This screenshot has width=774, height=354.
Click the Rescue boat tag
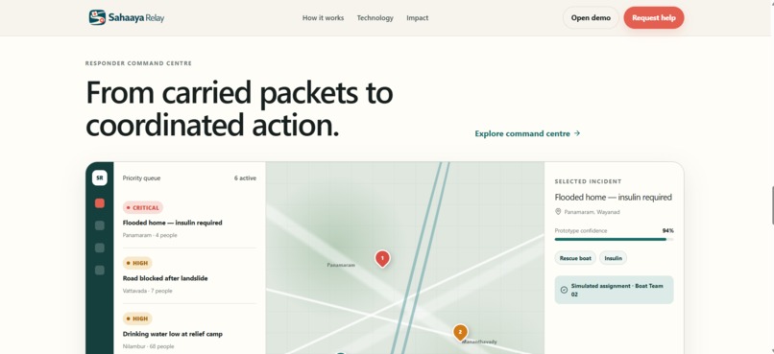click(x=575, y=258)
